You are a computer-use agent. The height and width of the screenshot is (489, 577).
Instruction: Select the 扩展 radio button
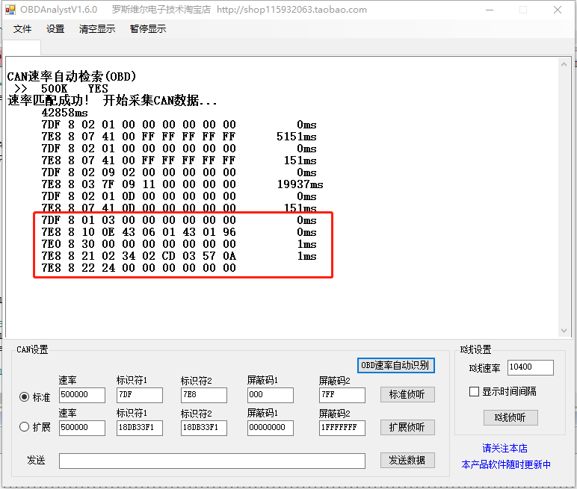point(24,427)
